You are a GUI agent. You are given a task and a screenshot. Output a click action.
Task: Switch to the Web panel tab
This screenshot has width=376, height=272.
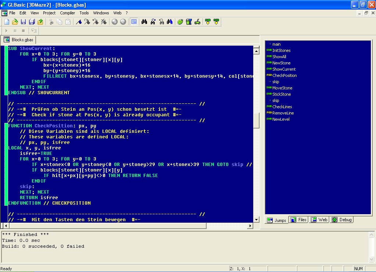[x=319, y=220]
